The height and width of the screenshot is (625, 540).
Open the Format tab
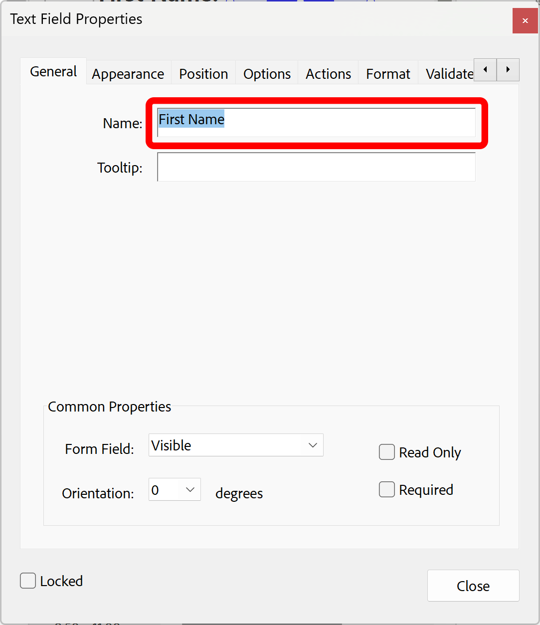387,73
